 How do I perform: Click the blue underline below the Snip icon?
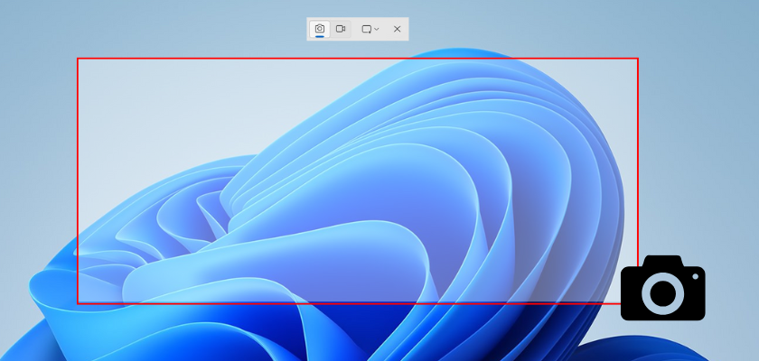(x=319, y=37)
